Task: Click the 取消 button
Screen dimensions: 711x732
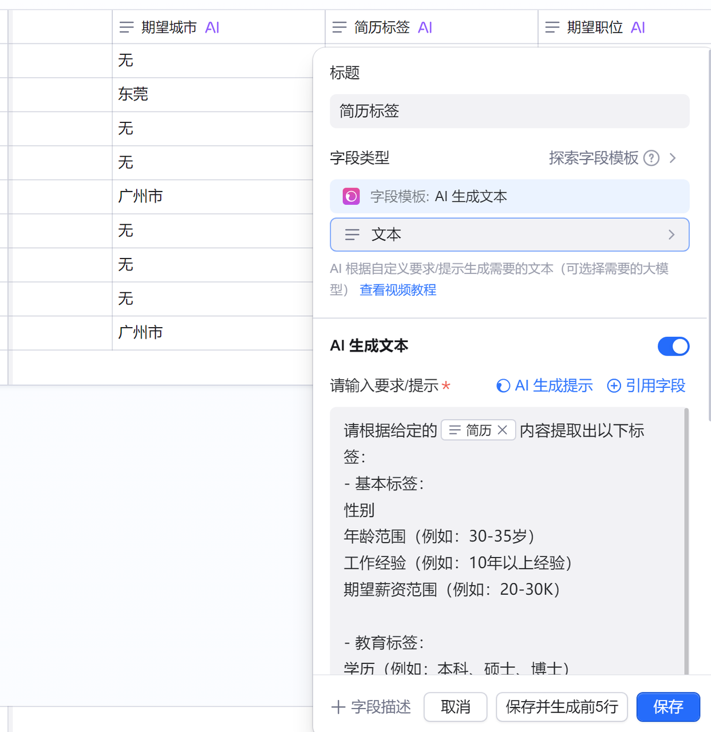Action: tap(455, 707)
